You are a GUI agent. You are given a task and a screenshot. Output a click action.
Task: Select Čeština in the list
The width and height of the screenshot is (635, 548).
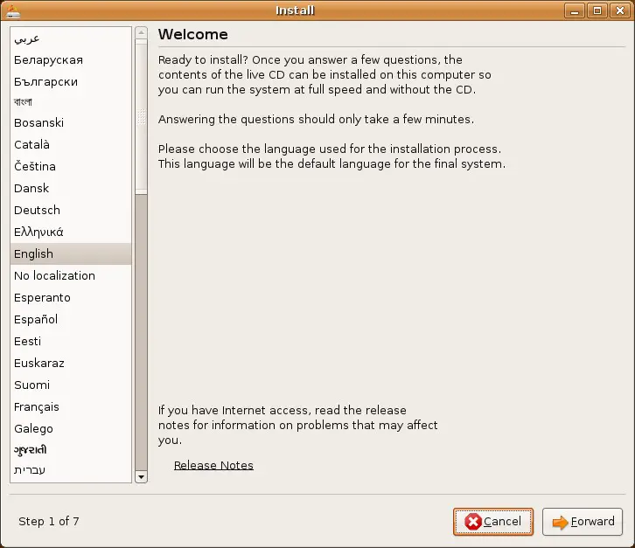tap(71, 166)
